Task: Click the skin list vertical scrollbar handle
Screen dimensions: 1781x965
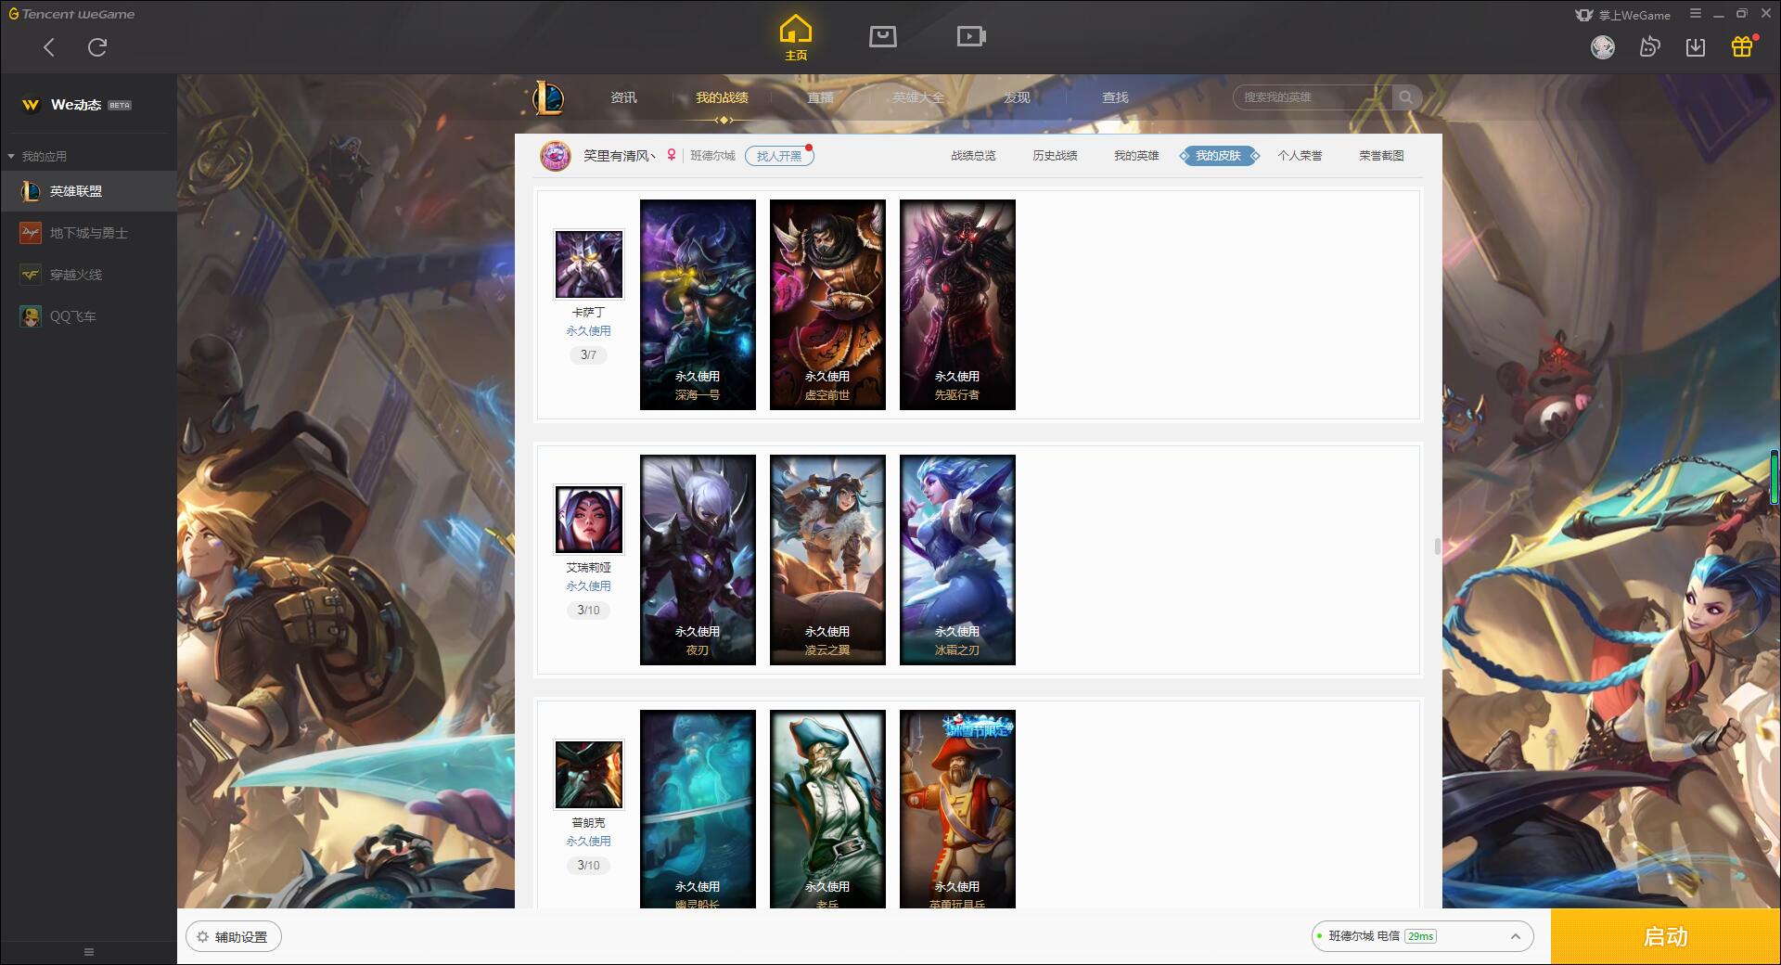Action: click(1438, 547)
